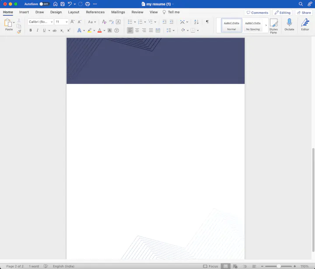The image size is (315, 269).
Task: Increase paragraph indent
Action: pyautogui.click(x=171, y=22)
